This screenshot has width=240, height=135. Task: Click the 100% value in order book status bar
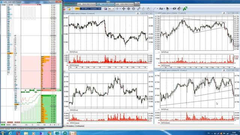click(x=14, y=125)
